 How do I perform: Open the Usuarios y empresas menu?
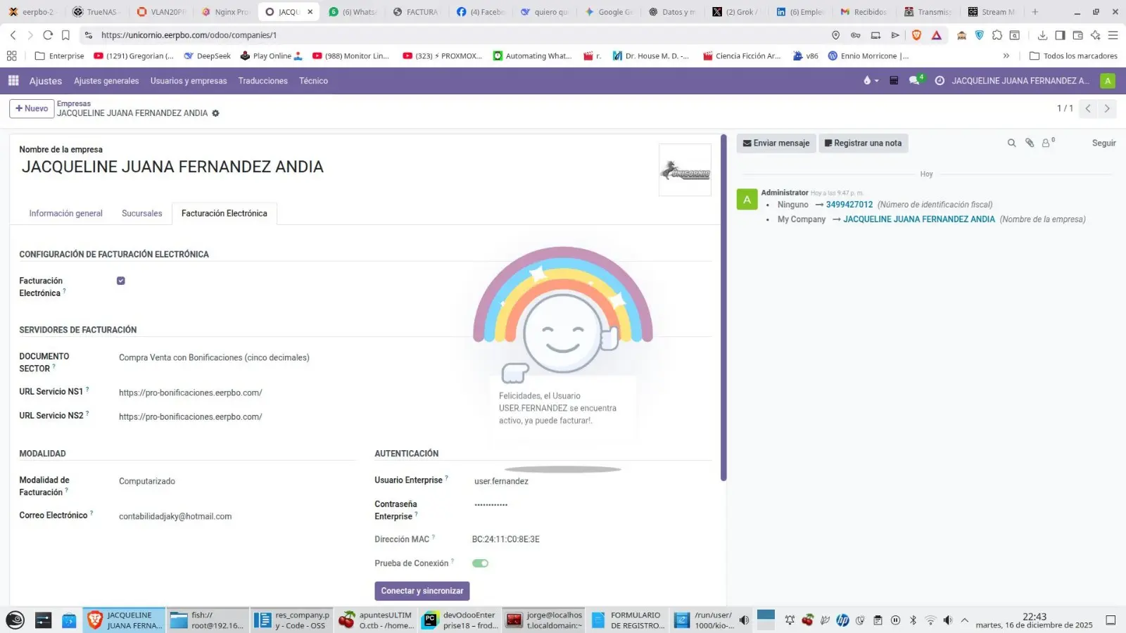click(189, 81)
